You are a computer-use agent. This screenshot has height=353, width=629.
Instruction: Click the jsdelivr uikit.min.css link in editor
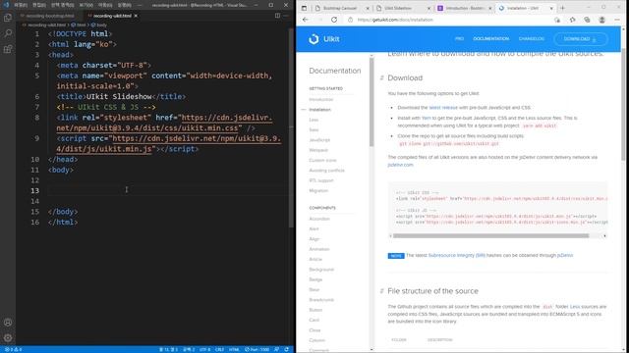point(164,123)
